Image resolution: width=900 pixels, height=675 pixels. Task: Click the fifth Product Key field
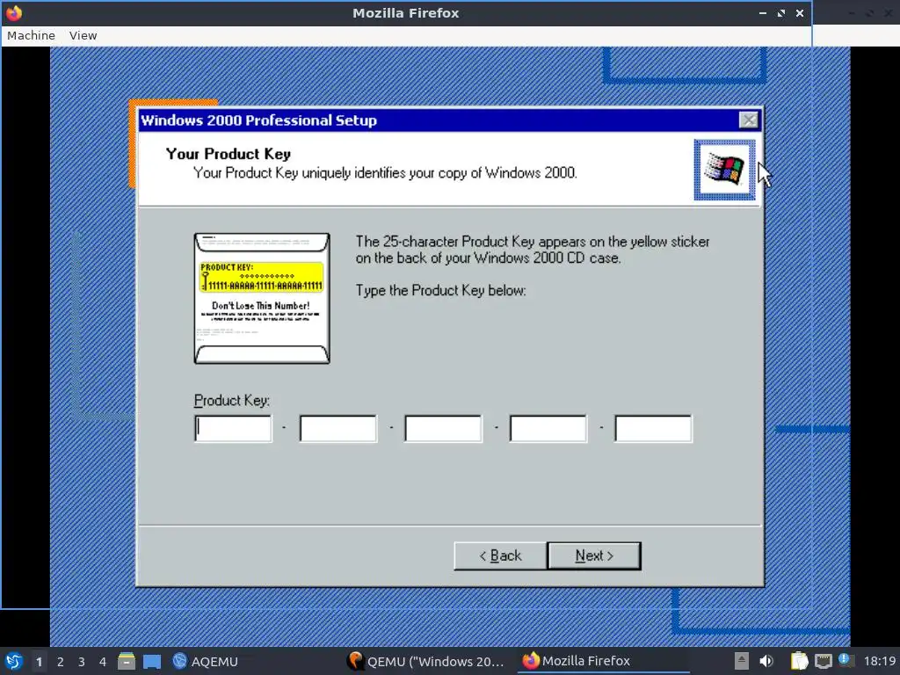click(653, 429)
